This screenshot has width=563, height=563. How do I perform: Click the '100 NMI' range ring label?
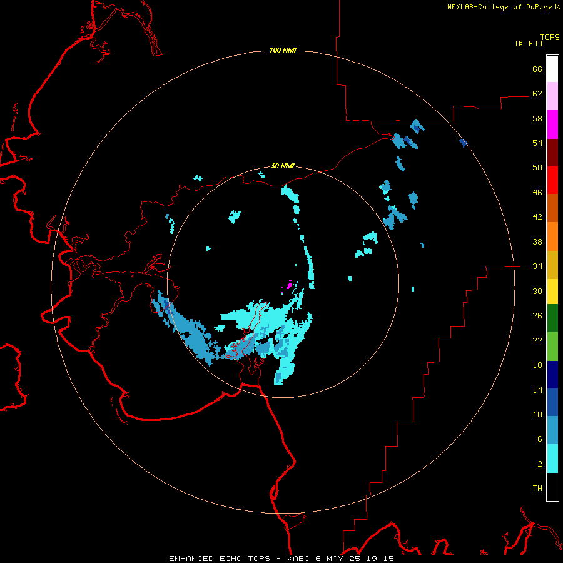(283, 50)
